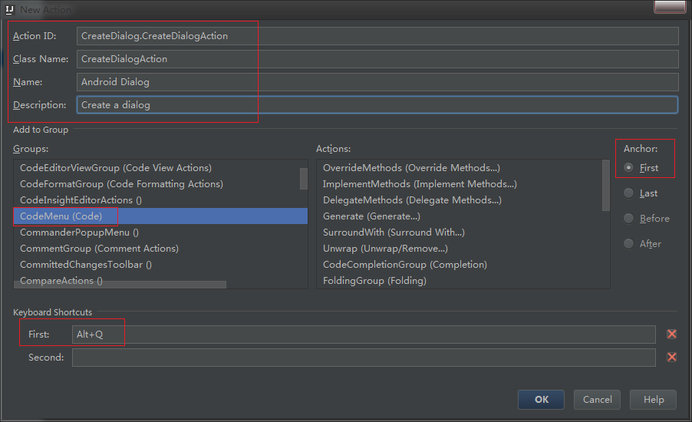Close the New Action dialog window

tap(669, 7)
